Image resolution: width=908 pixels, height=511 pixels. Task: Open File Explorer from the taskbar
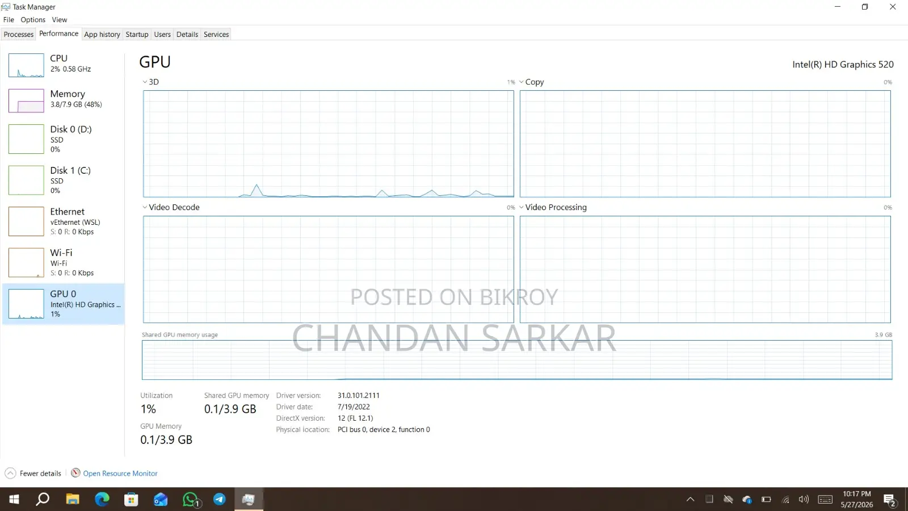(x=73, y=500)
